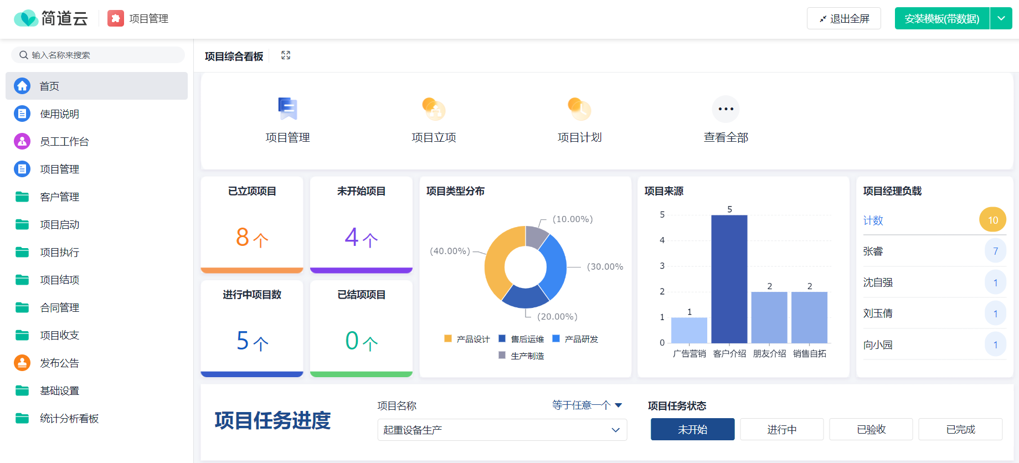The height and width of the screenshot is (463, 1019).
Task: Click the 统计分析看板 folder icon
Action: click(22, 418)
